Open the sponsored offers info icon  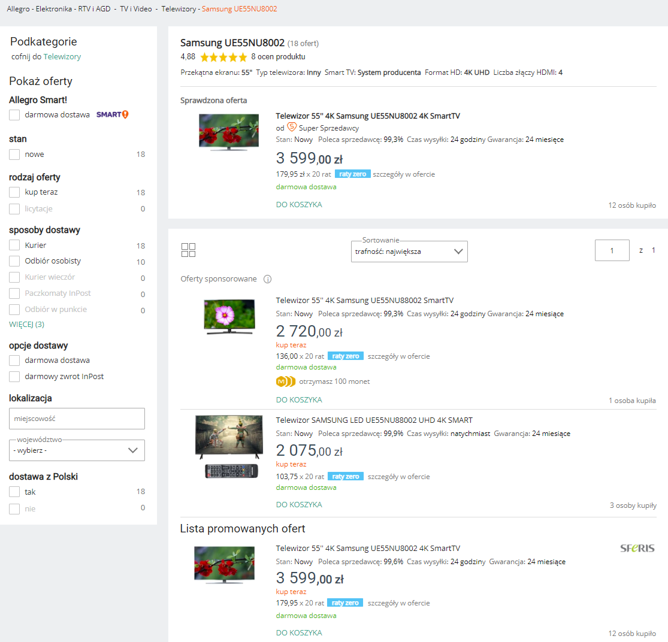(x=268, y=279)
